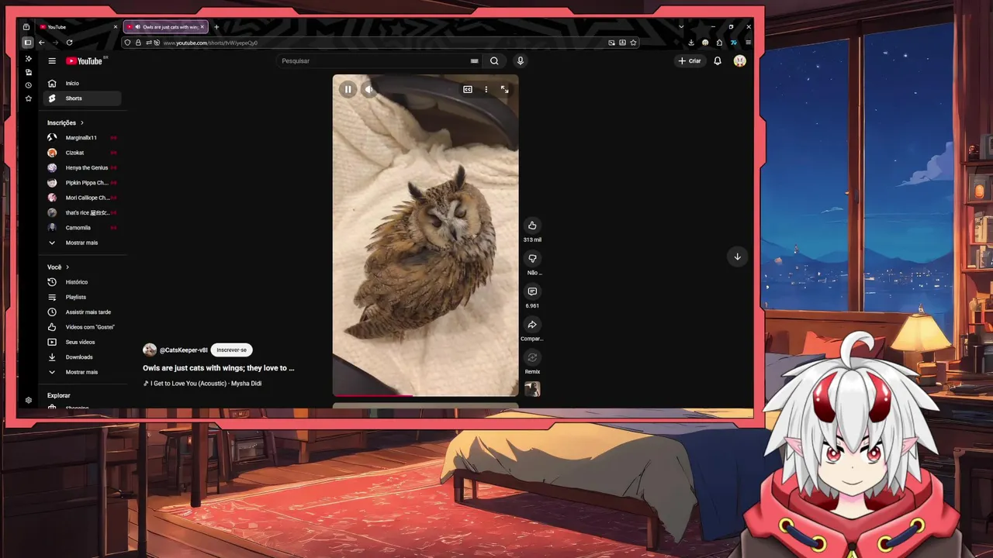Open browser extensions puzzle icon
The width and height of the screenshot is (993, 558).
tap(719, 43)
